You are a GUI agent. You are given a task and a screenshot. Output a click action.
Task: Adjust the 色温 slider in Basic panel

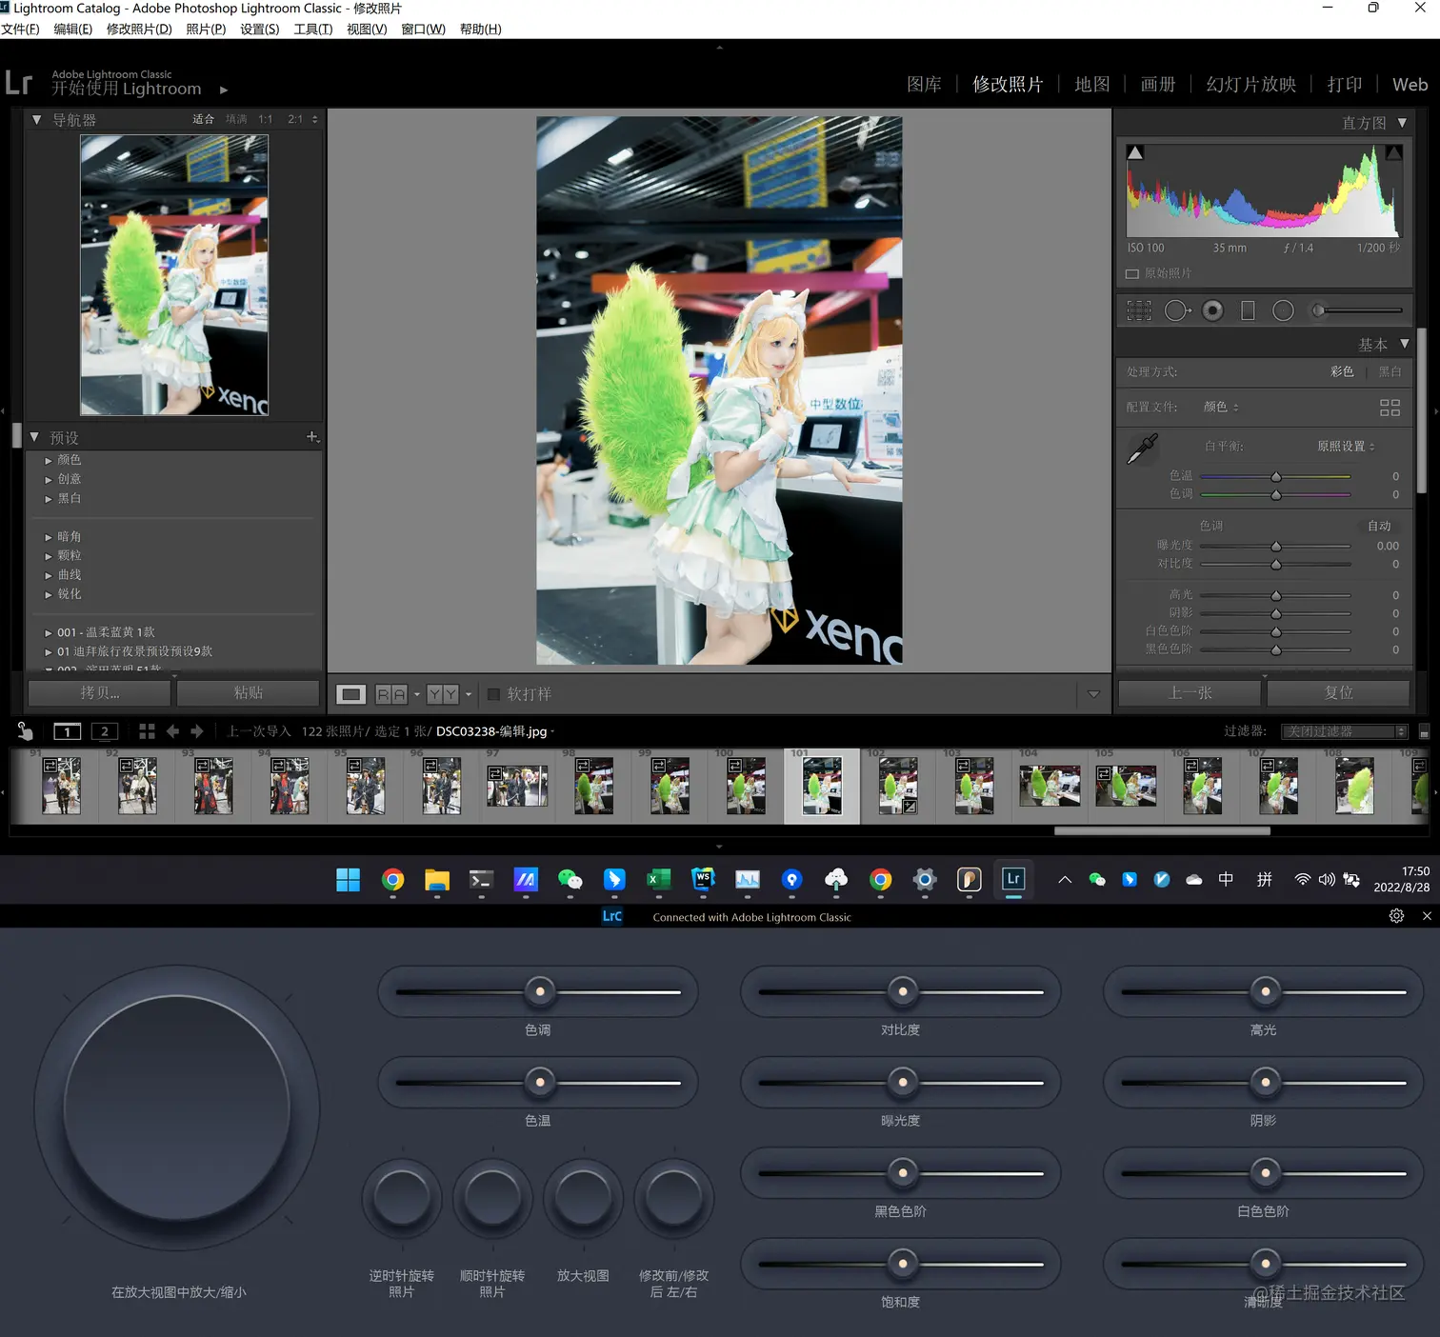[x=1275, y=476]
